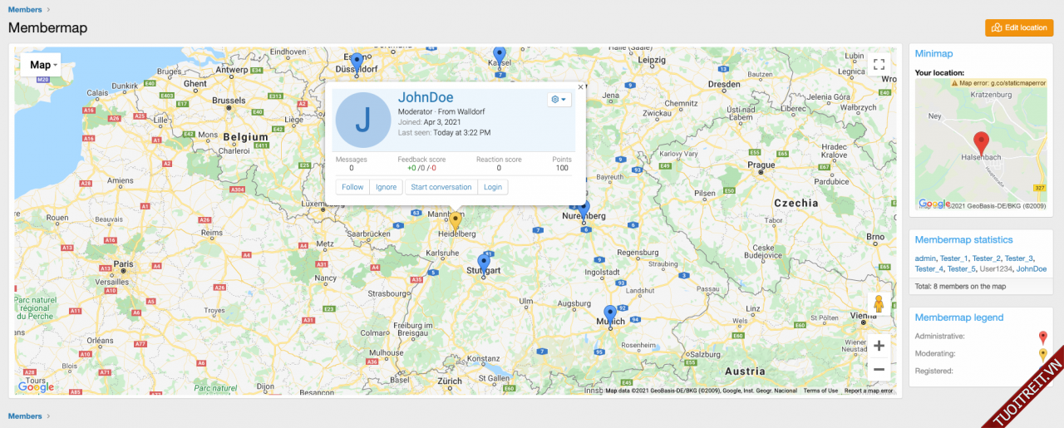Click the blue map marker at Düsseldorf
Viewport: 1064px width, 428px height.
(357, 61)
